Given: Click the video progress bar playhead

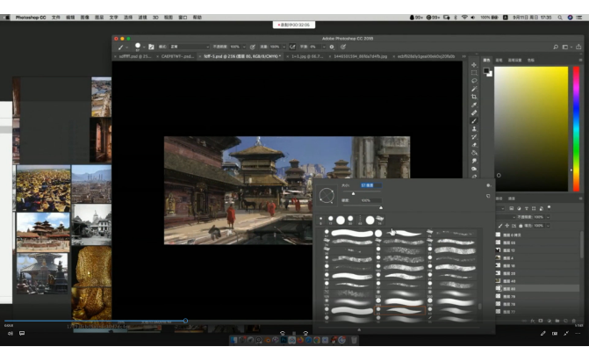Looking at the screenshot, I should (x=185, y=321).
